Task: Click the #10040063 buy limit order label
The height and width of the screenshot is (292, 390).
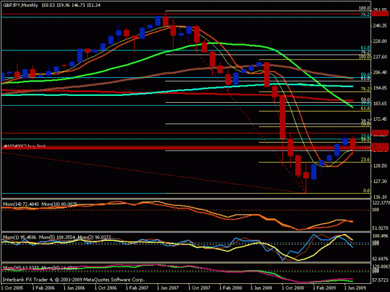Action: coord(24,146)
